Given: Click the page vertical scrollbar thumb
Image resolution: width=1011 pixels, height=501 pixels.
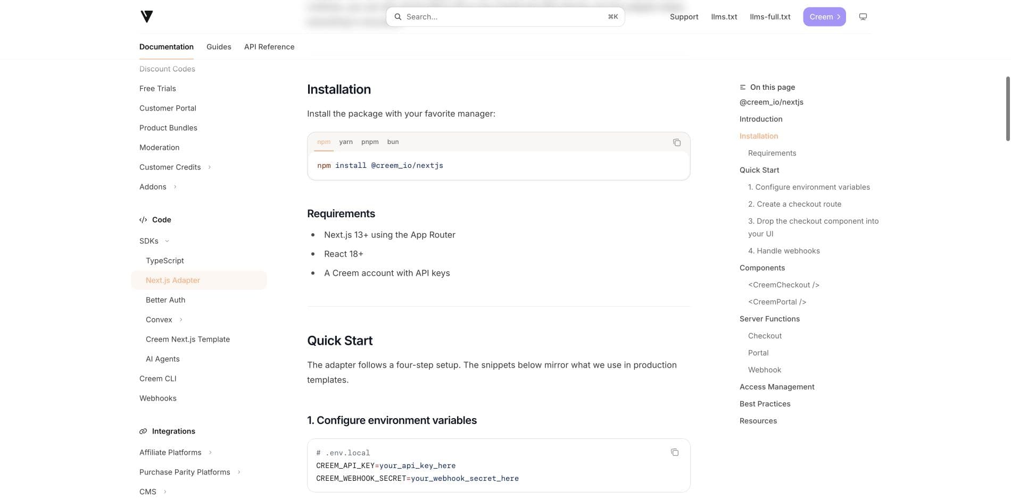Looking at the screenshot, I should pos(1008,109).
